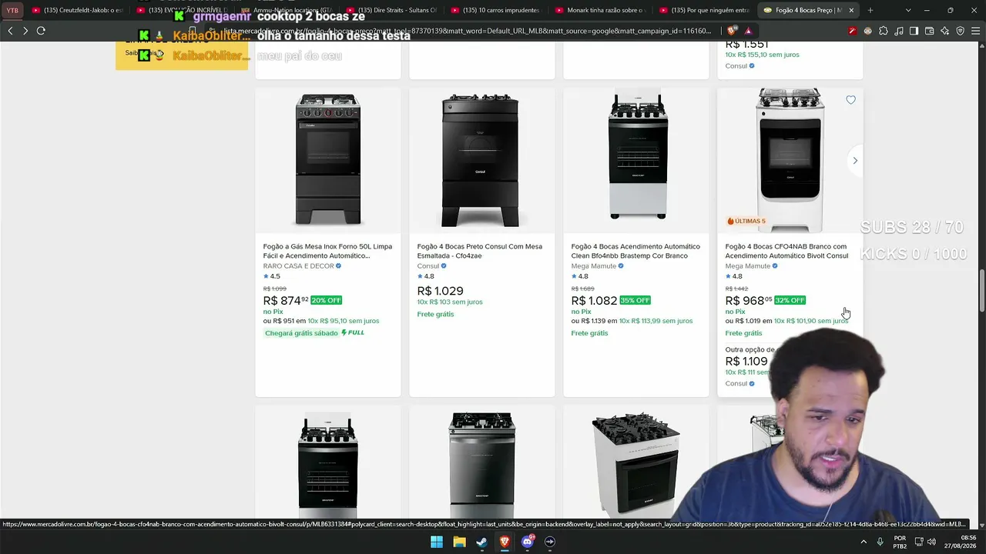
Task: Open Discord from the taskbar
Action: (528, 542)
